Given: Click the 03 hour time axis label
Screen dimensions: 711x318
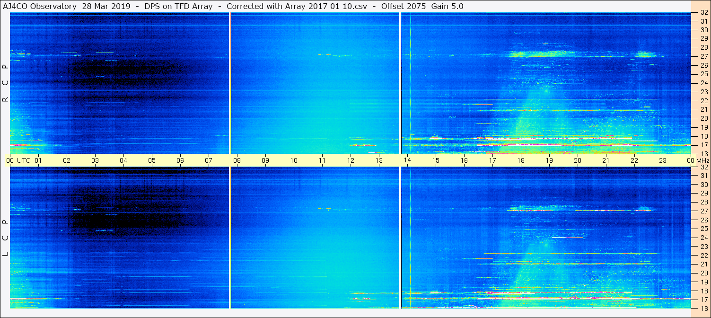Looking at the screenshot, I should (95, 160).
